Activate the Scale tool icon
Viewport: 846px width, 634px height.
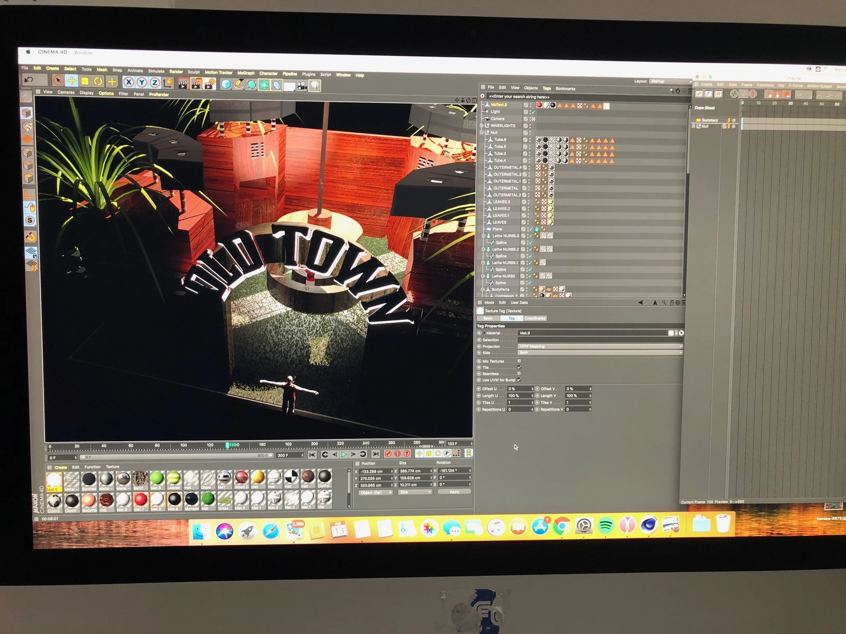pos(85,81)
